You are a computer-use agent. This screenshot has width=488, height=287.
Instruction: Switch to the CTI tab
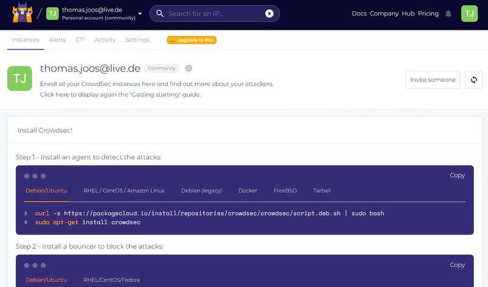(x=80, y=40)
